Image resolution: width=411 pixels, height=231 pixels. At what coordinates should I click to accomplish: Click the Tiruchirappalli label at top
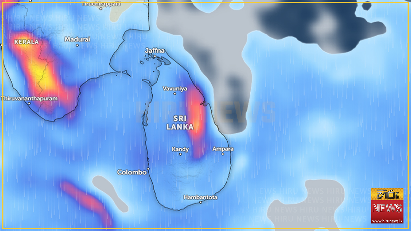pyautogui.click(x=101, y=4)
